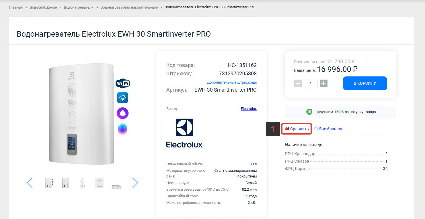Open Водонагреватели накопительные breadcrumb
The width and height of the screenshot is (425, 219).
point(129,7)
